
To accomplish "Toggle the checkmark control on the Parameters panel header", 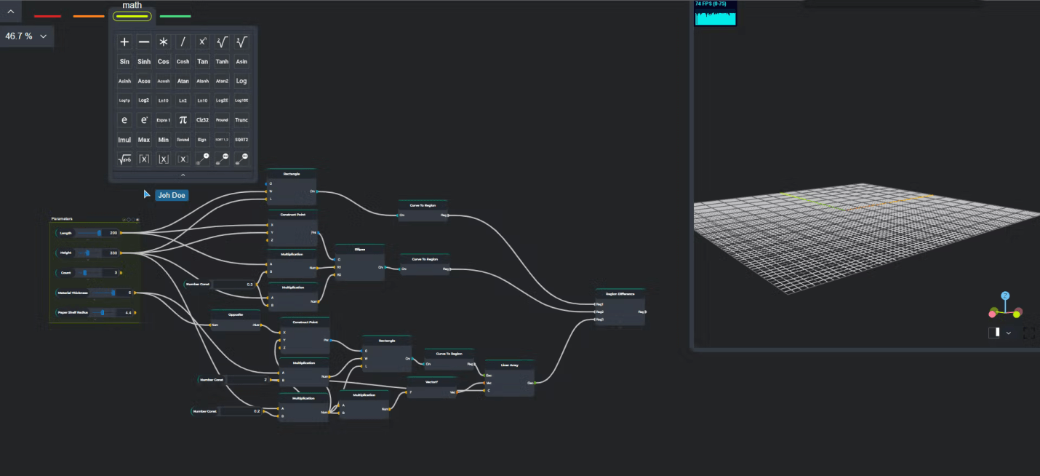I will (x=124, y=219).
